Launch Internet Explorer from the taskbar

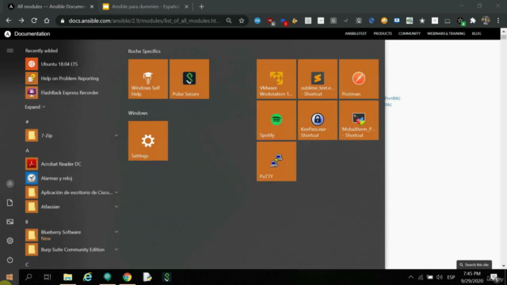pos(88,277)
